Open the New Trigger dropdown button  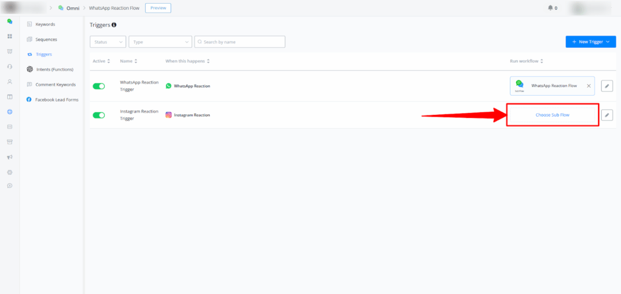[x=591, y=42]
